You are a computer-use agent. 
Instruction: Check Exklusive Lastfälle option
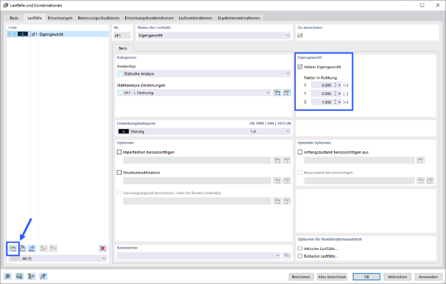pyautogui.click(x=300, y=256)
